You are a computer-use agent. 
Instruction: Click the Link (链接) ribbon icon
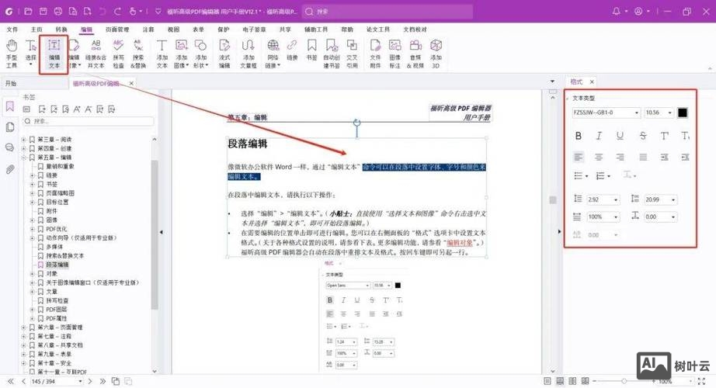[292, 50]
